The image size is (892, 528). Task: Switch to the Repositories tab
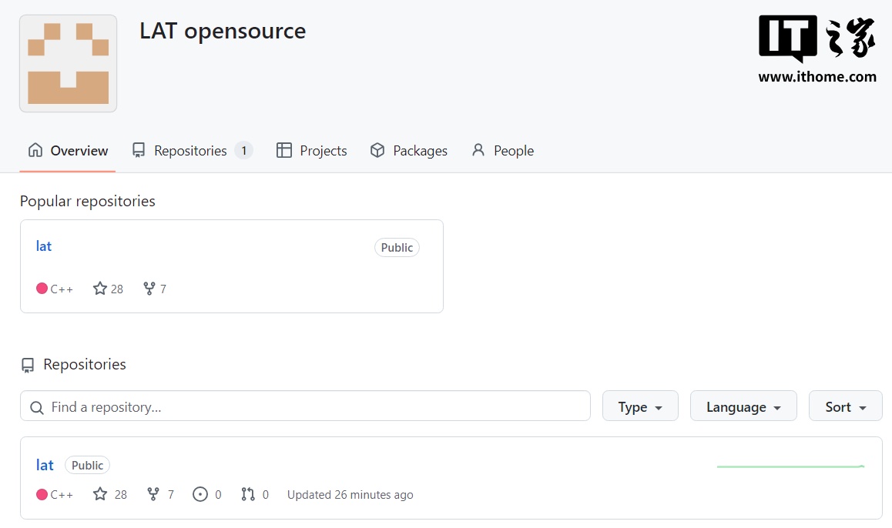click(191, 151)
